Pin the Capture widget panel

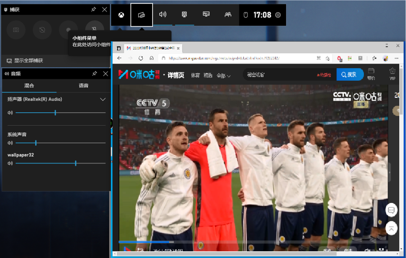(94, 9)
